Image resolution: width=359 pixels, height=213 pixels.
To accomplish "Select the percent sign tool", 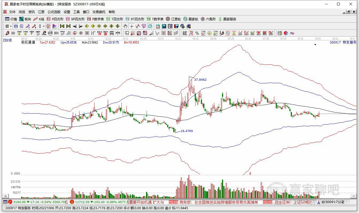I will point(197,33).
